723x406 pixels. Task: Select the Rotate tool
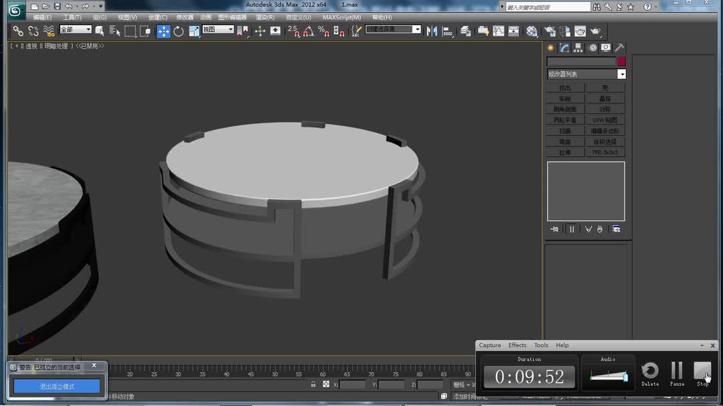tap(178, 31)
